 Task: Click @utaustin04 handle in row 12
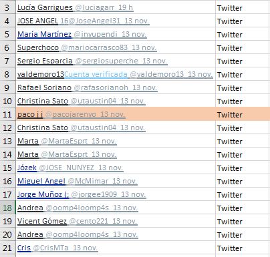(x=94, y=127)
